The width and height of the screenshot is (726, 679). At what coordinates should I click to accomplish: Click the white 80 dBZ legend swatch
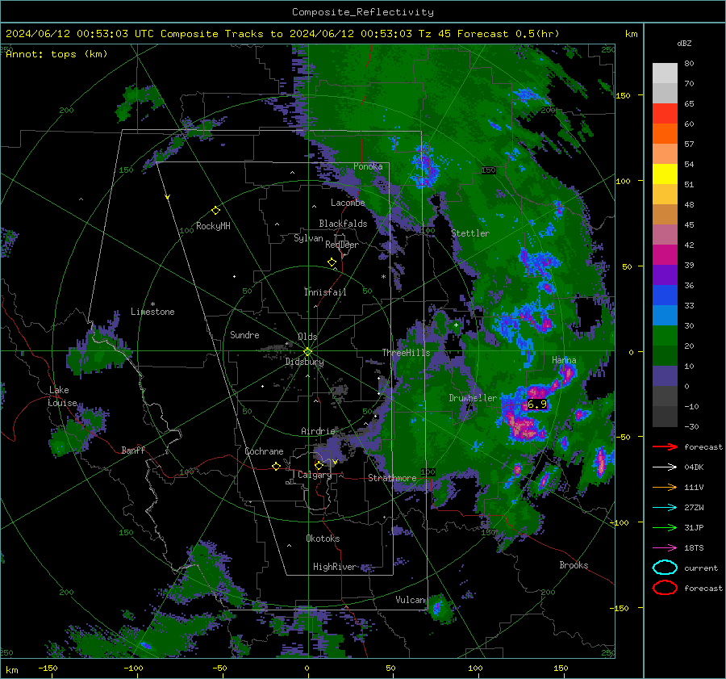click(665, 73)
